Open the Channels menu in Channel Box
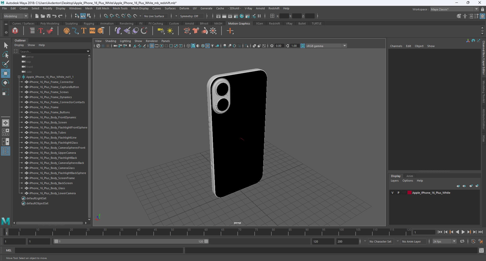Image resolution: width=486 pixels, height=261 pixels. [396, 46]
